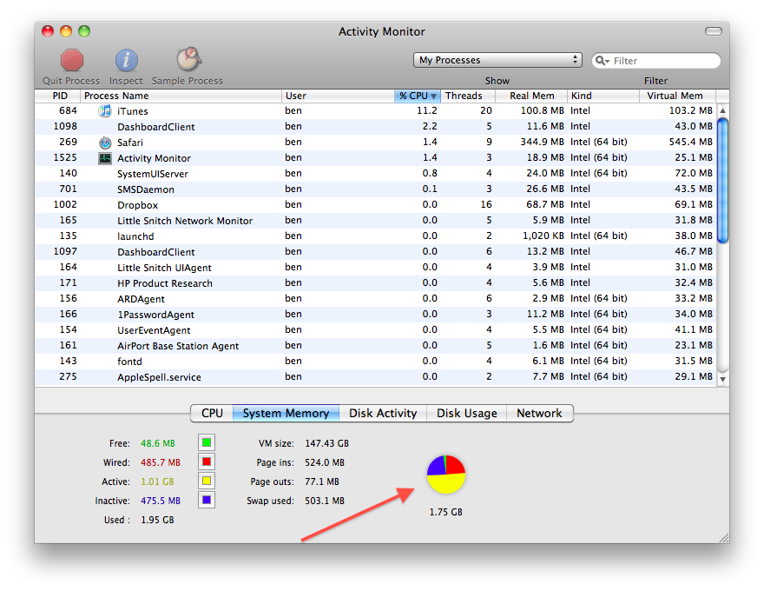764x591 pixels.
Task: Select the Dropbox process row
Action: [x=376, y=205]
